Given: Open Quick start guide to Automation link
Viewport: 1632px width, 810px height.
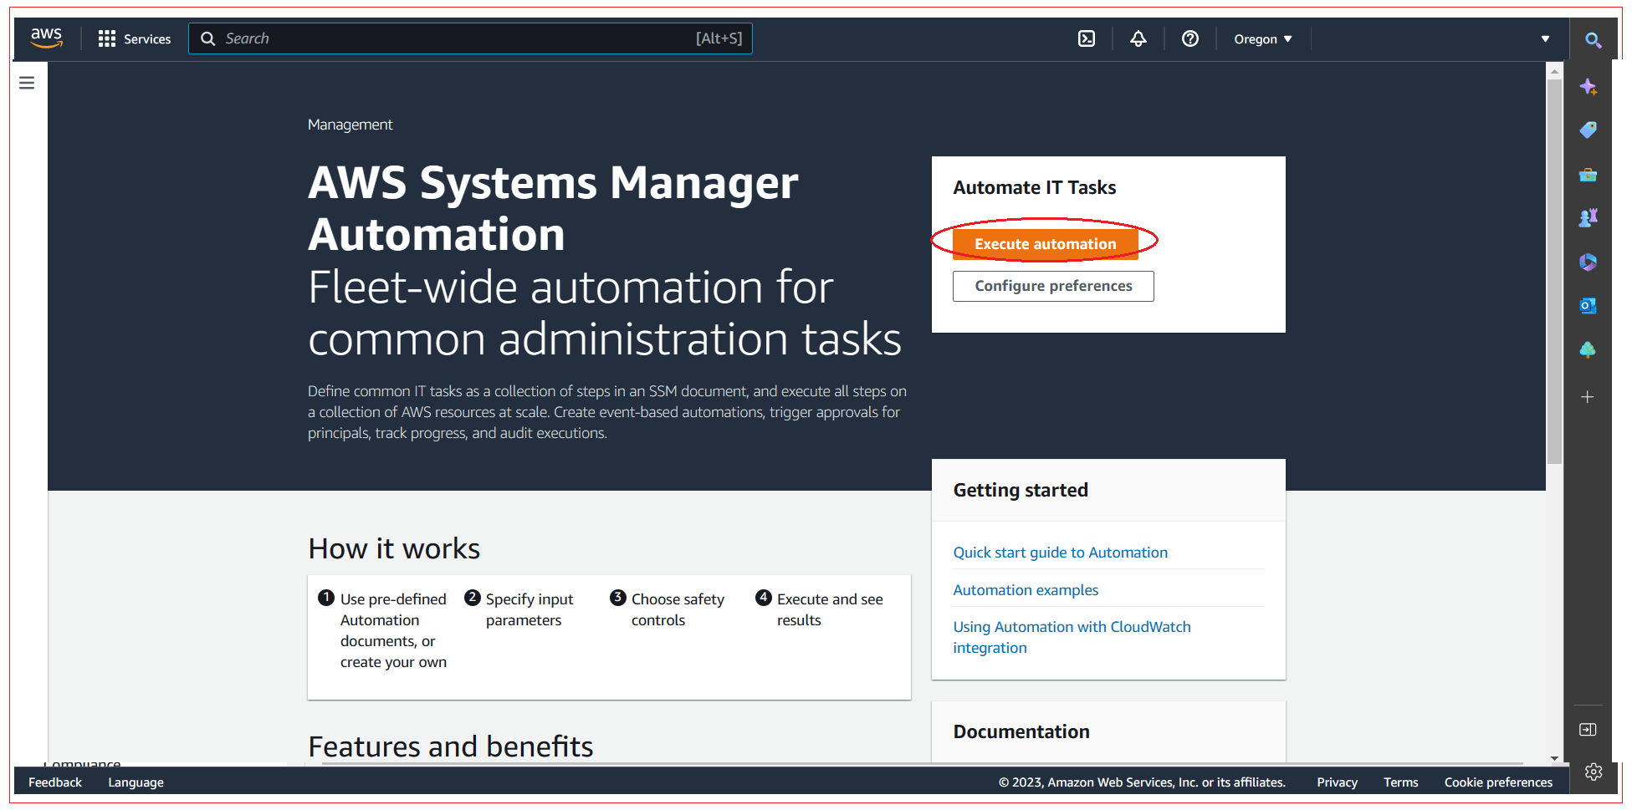Looking at the screenshot, I should click(1060, 553).
